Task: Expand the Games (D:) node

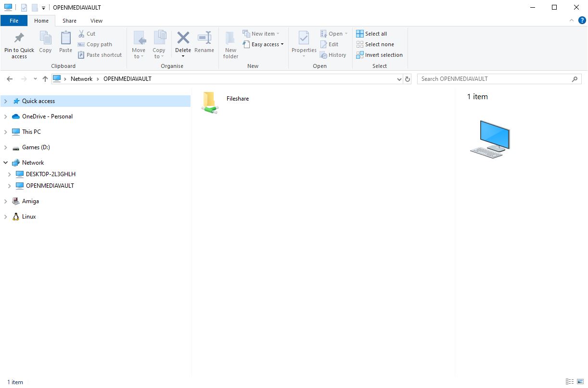Action: click(6, 147)
